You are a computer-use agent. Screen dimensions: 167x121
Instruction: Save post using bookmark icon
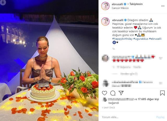coord(162,93)
